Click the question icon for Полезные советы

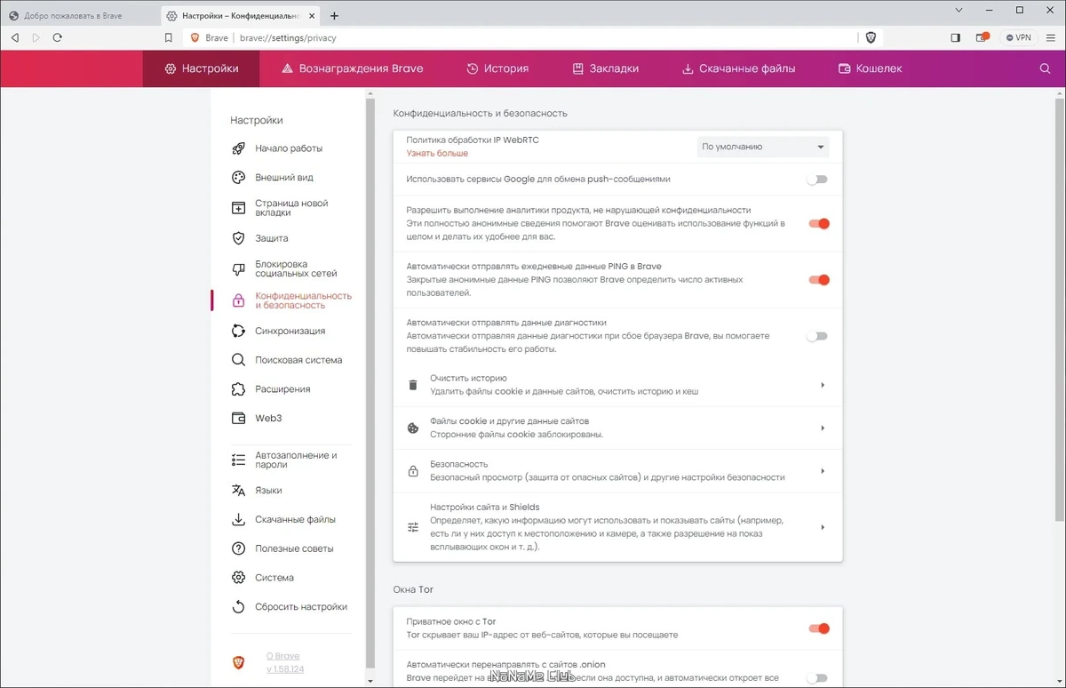[x=238, y=548]
